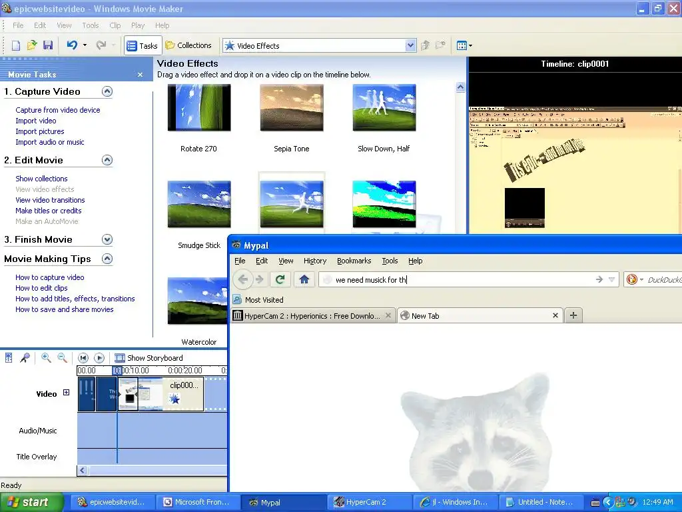
Task: Expand the Video track plus box
Action: (x=66, y=393)
